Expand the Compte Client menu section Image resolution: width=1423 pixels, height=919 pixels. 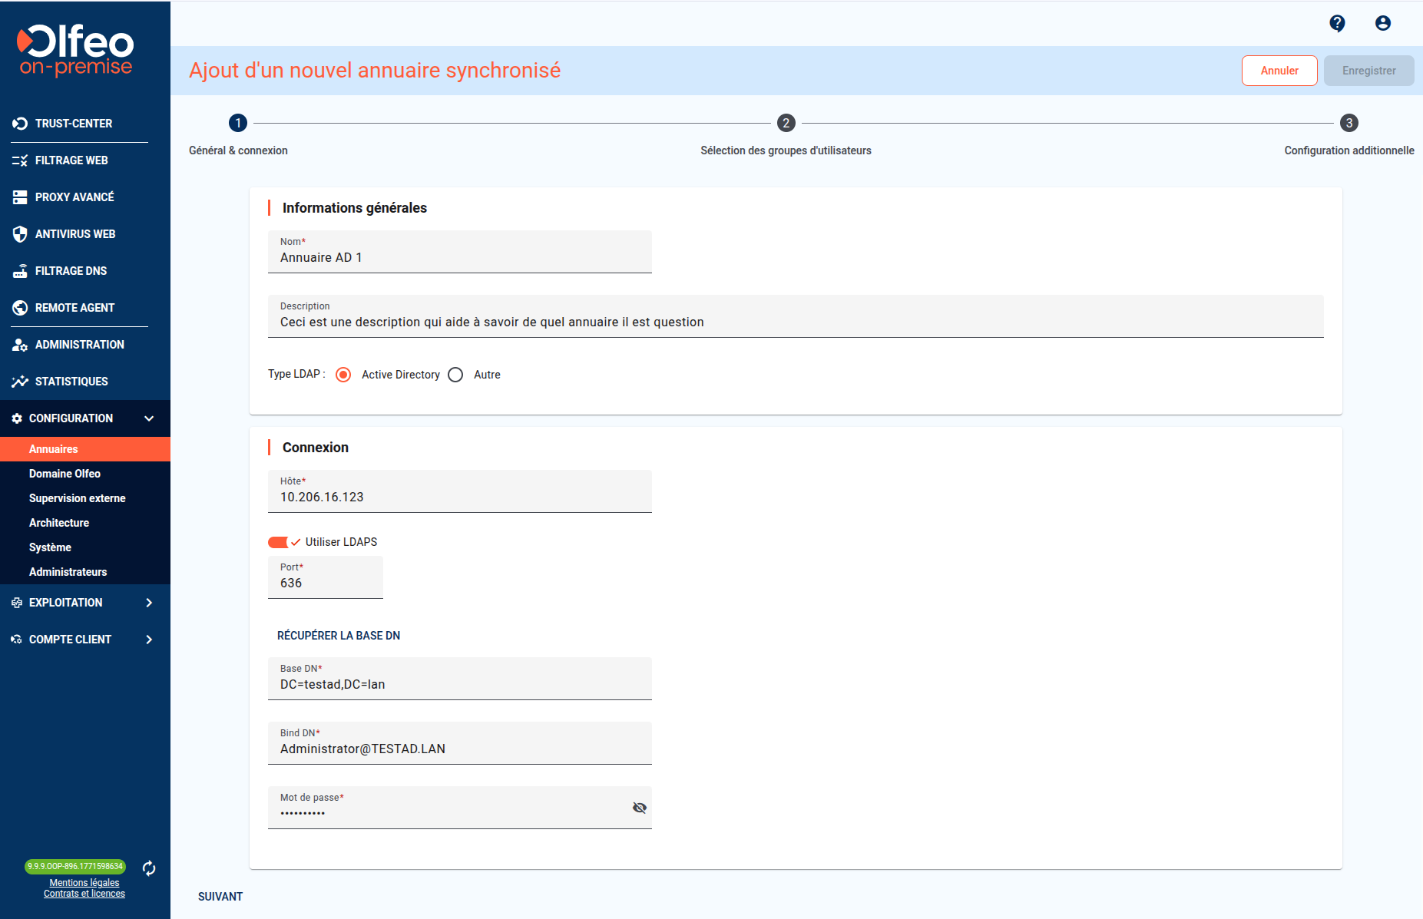(x=149, y=640)
